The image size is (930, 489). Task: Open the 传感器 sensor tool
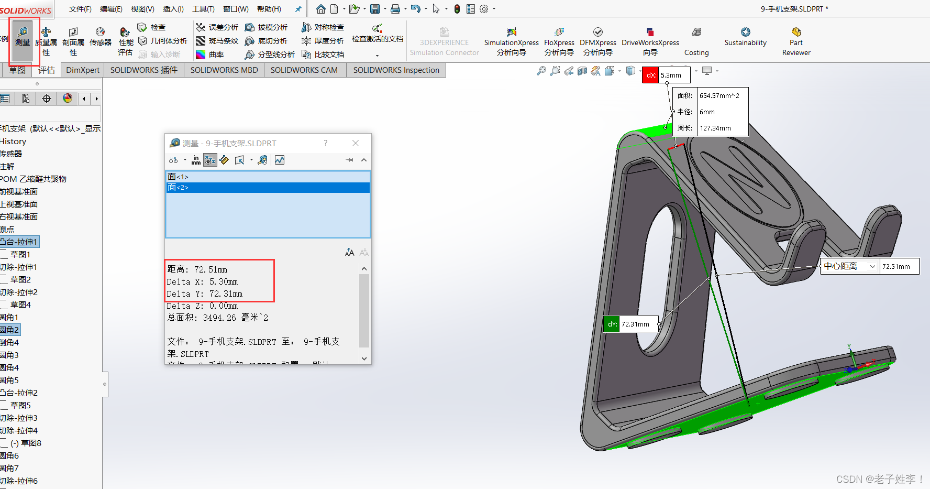(x=101, y=37)
